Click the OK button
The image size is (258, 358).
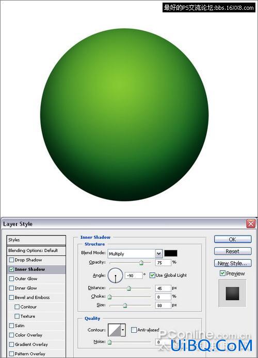[x=233, y=240]
